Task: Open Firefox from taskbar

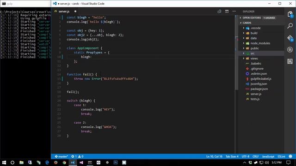Action: (55, 163)
